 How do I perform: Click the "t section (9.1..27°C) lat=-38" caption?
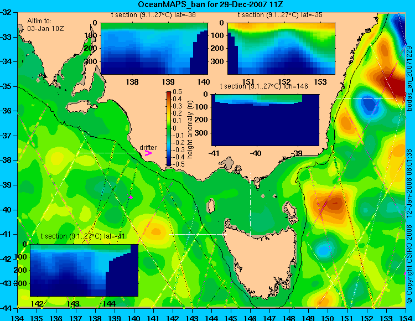click(153, 15)
